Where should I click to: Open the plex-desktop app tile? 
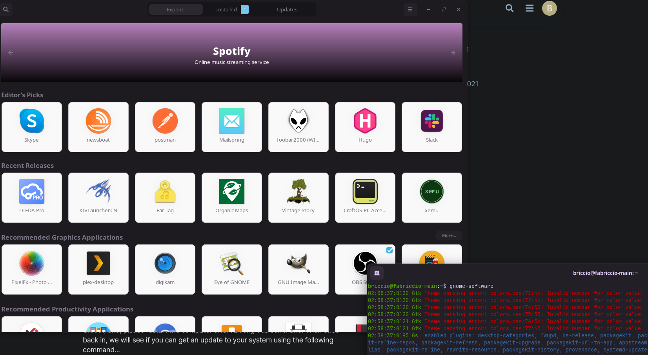pos(98,269)
